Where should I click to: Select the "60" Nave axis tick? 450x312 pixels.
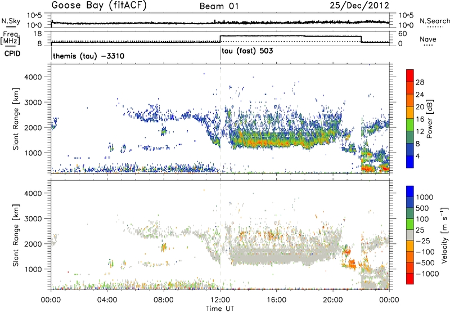[403, 34]
